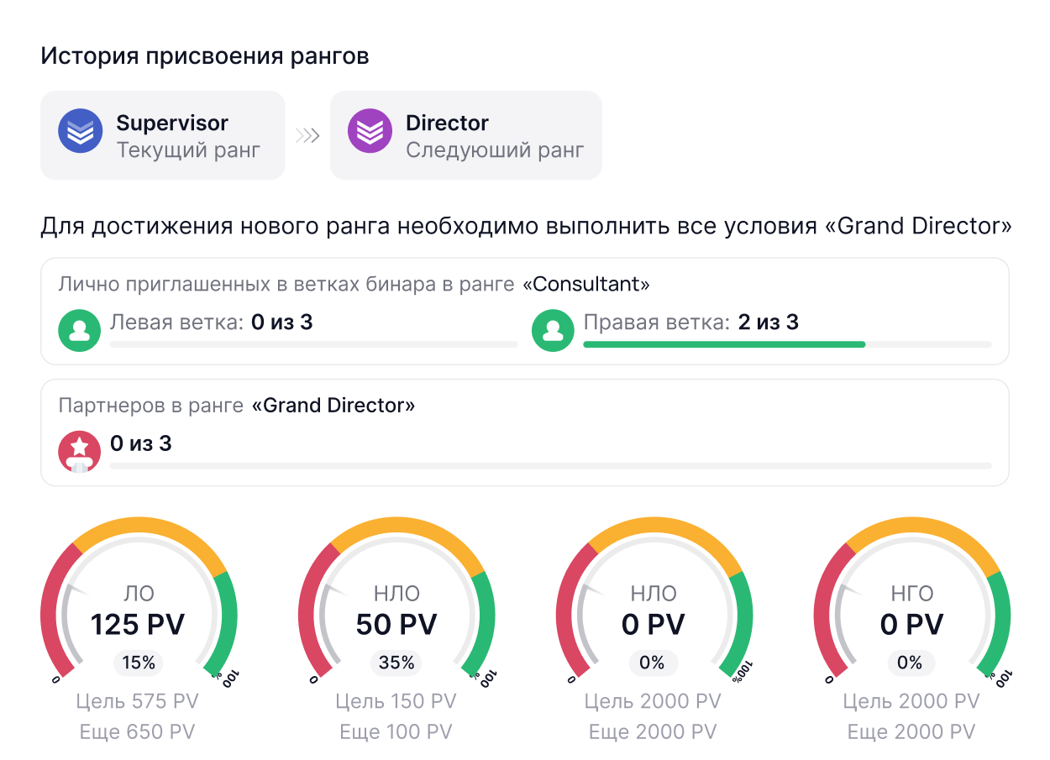Select the green person icon for Правая ветка

(x=553, y=330)
